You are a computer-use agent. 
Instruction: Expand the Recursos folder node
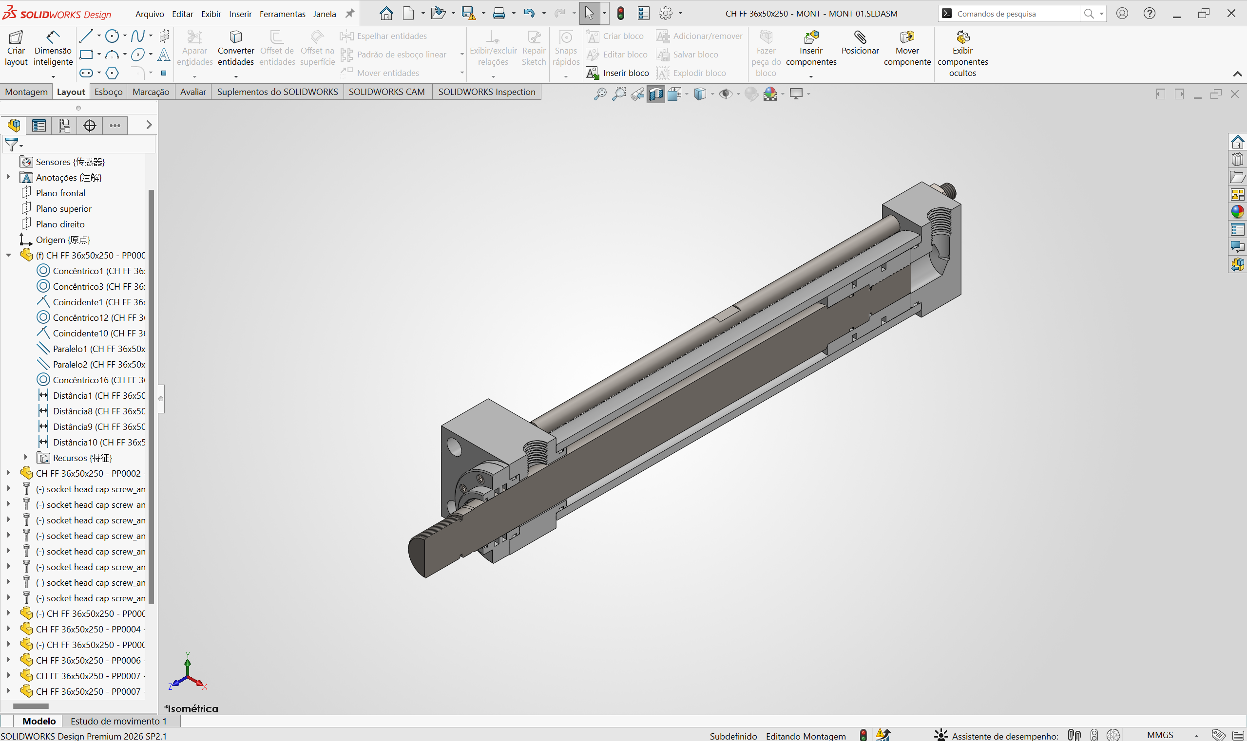pyautogui.click(x=25, y=457)
